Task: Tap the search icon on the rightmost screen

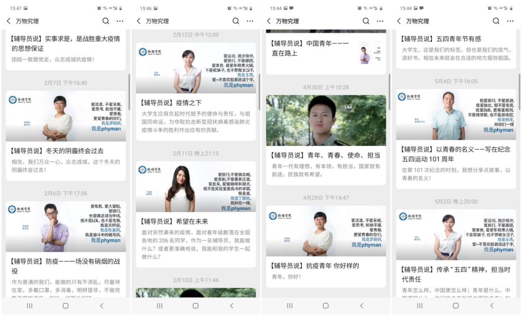Action: [x=496, y=21]
